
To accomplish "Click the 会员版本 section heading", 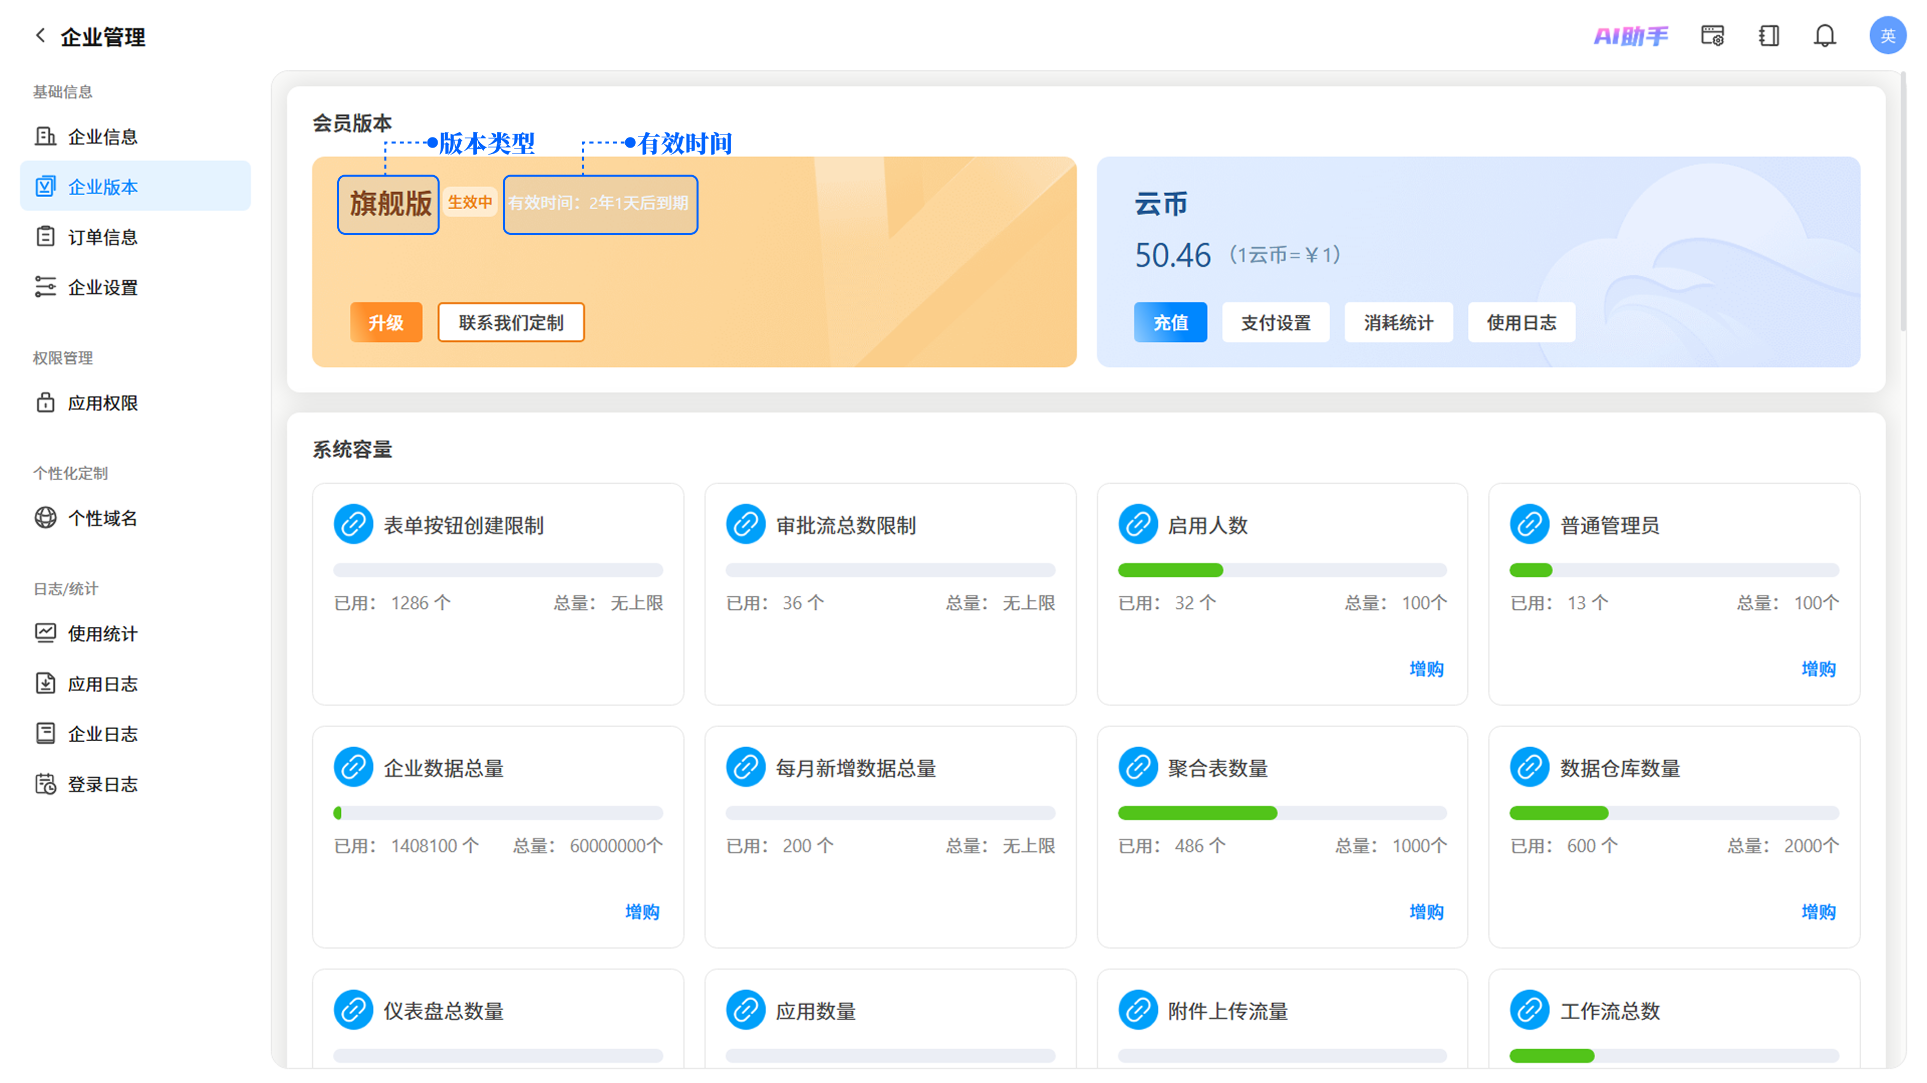I will [352, 122].
